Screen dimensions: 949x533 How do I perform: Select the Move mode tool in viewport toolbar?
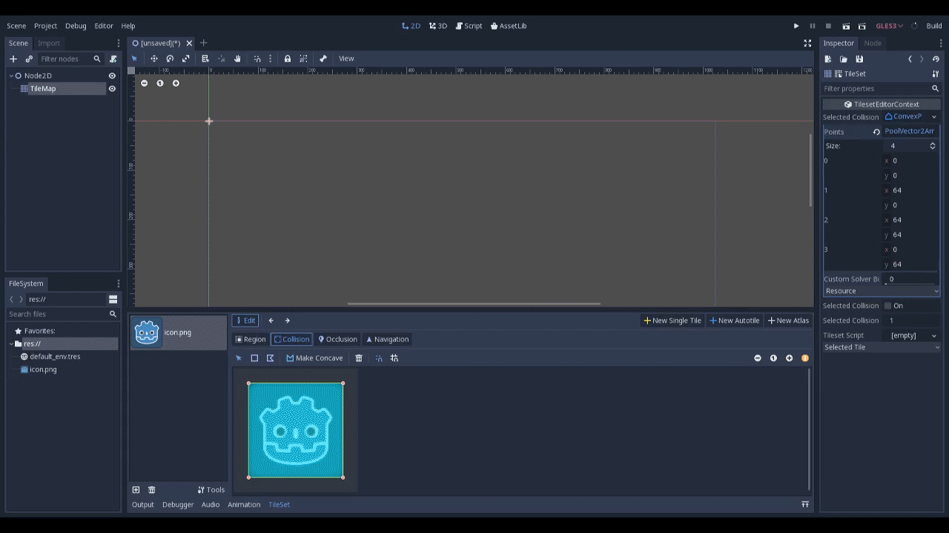[x=153, y=58]
